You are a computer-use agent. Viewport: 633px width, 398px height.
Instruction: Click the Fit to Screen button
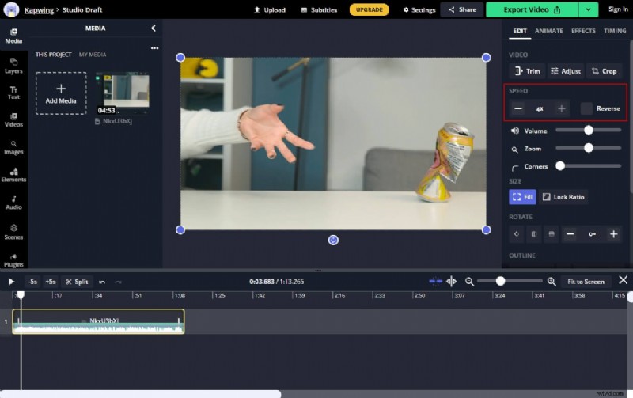pos(586,282)
